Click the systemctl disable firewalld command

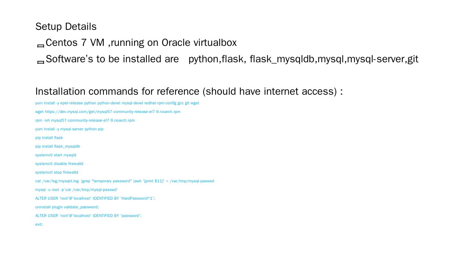click(x=59, y=164)
